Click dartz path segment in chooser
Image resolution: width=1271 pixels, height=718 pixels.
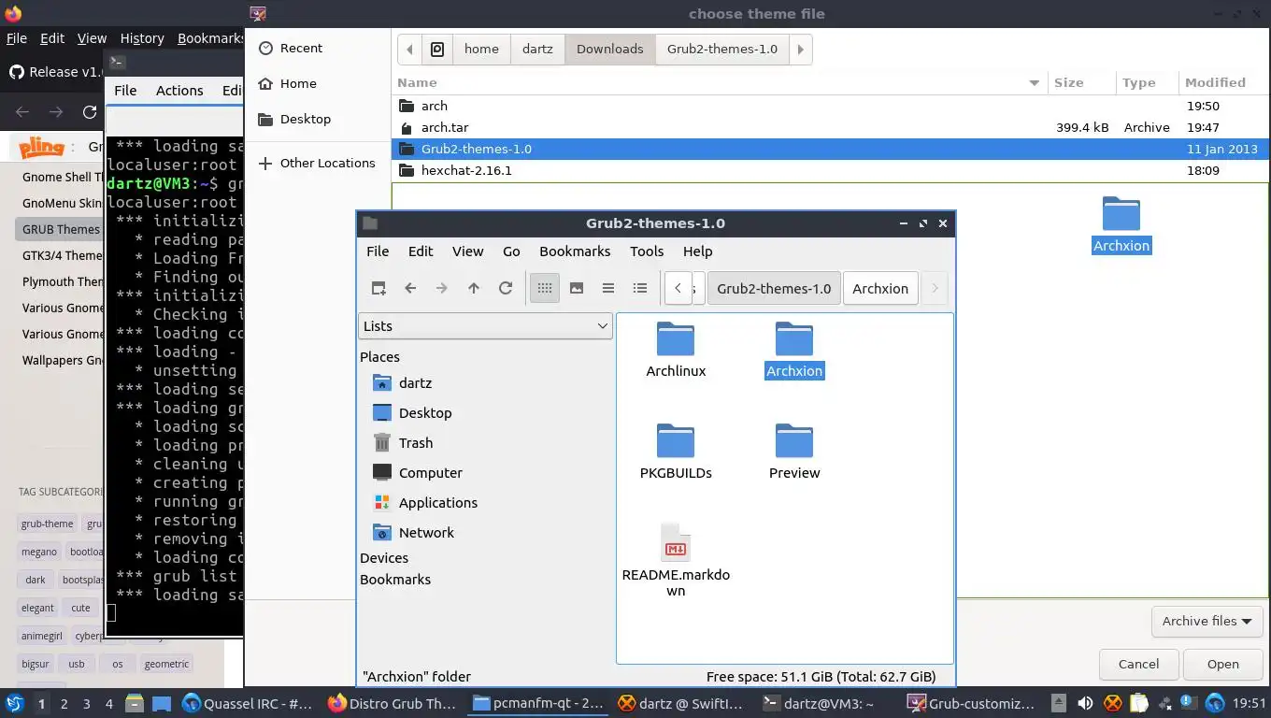point(537,49)
